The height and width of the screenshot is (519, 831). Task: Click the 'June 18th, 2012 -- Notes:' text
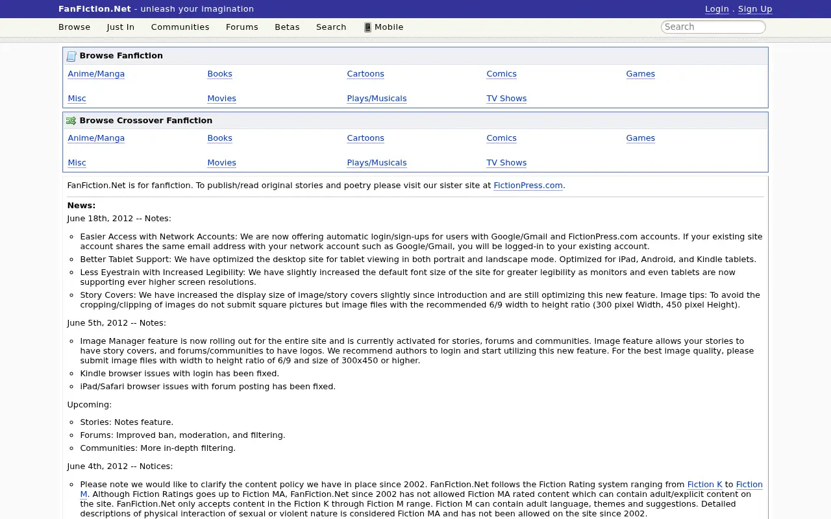point(119,219)
